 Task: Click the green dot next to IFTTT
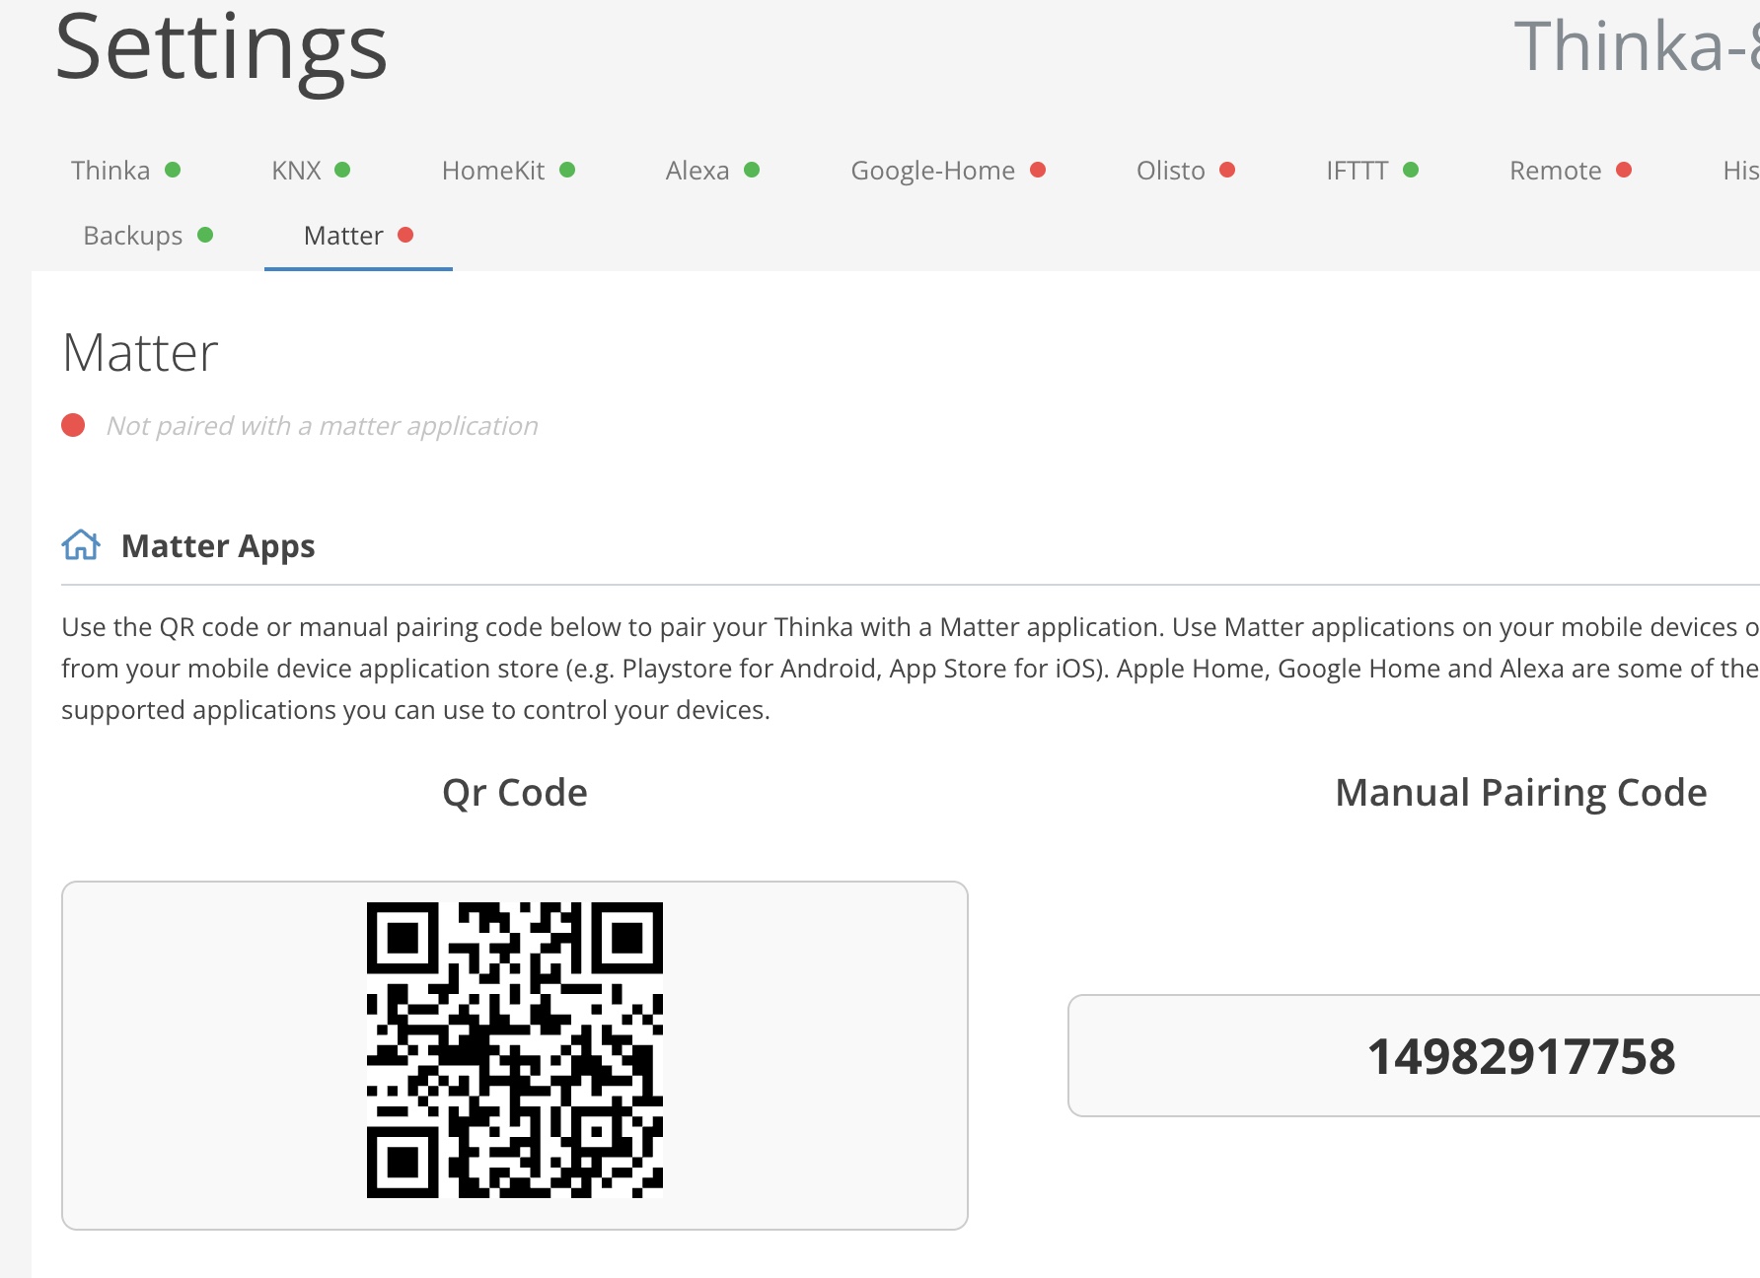pos(1411,170)
